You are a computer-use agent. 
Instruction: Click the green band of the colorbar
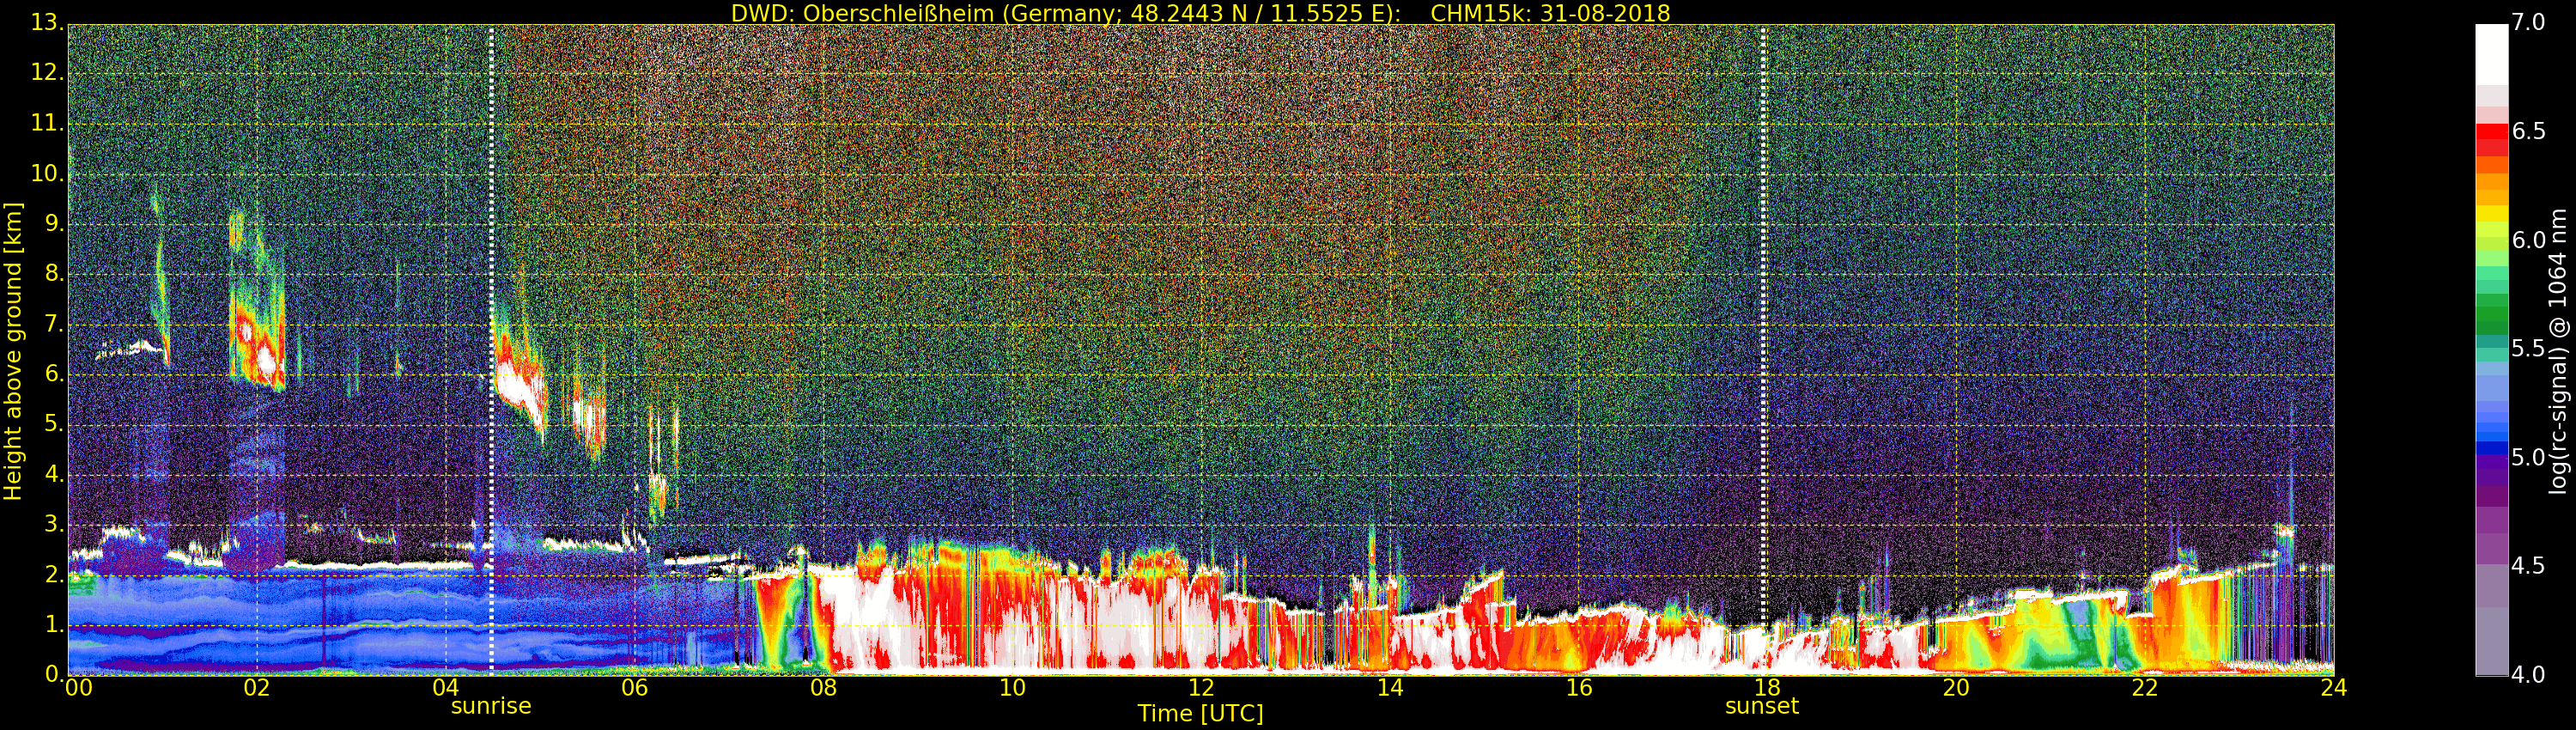click(x=2491, y=314)
